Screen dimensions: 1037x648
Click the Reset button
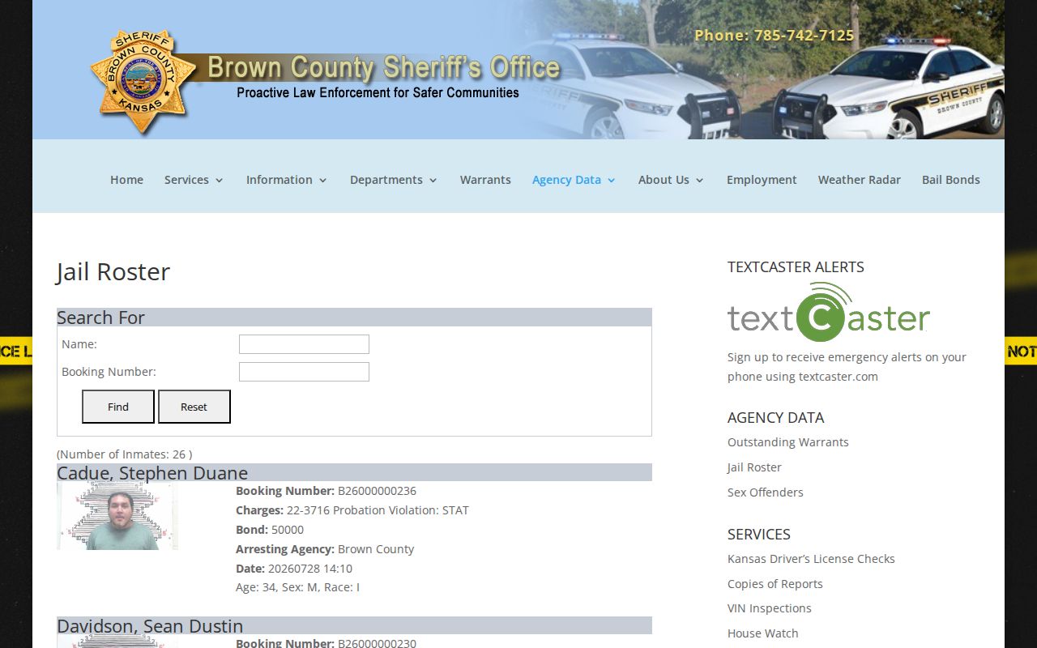point(194,407)
